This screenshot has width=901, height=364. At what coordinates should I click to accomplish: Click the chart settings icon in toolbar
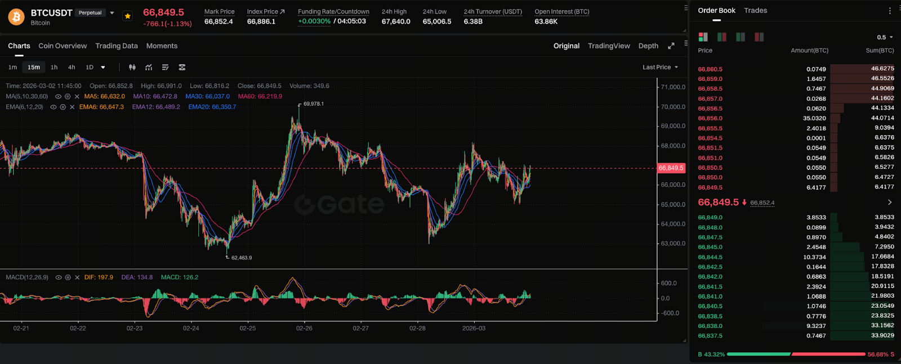point(182,68)
